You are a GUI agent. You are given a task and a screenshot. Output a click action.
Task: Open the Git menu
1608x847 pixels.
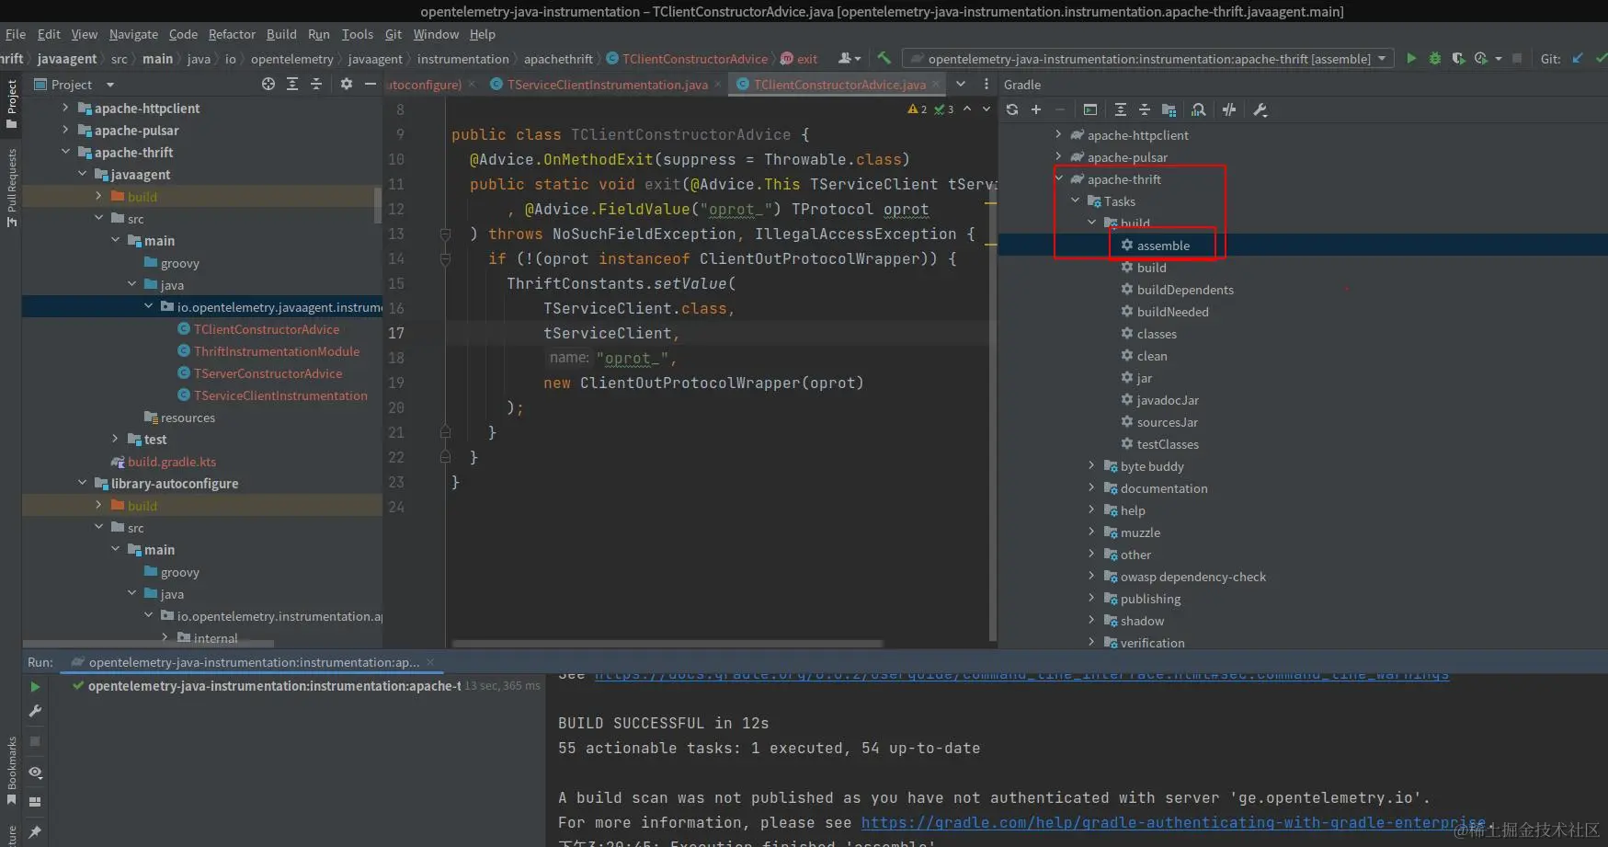393,34
